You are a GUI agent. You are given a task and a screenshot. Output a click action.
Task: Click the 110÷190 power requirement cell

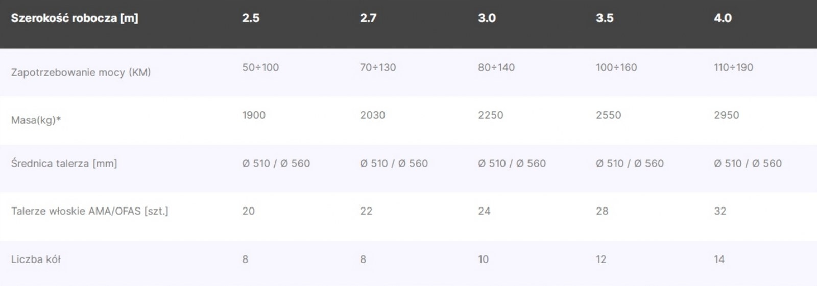pos(733,67)
